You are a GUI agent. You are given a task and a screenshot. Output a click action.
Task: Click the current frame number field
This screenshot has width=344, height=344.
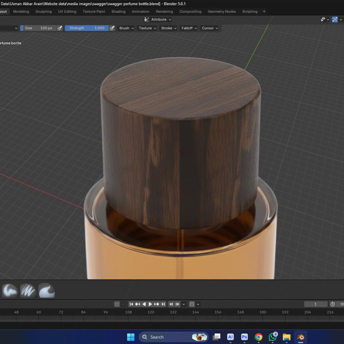315,304
